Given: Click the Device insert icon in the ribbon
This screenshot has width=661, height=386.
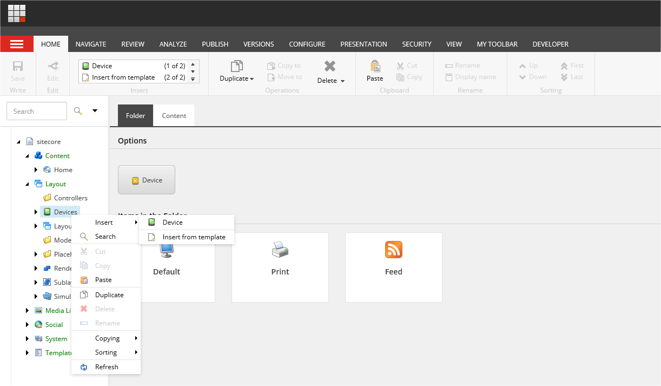Looking at the screenshot, I should click(x=87, y=65).
